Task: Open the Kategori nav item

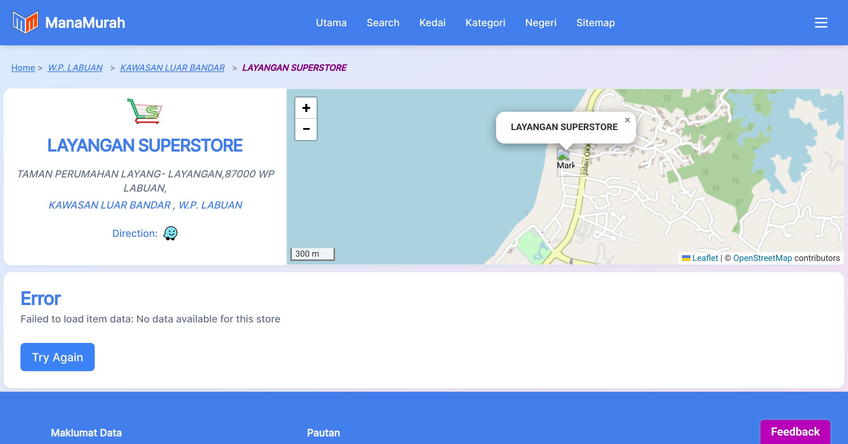Action: point(485,23)
